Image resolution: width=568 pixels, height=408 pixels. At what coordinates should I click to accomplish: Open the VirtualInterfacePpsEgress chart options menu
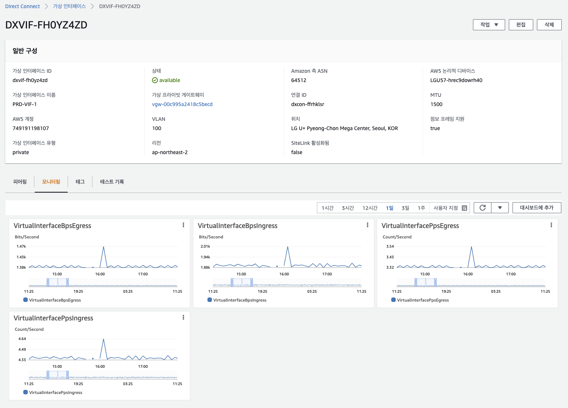pos(551,225)
